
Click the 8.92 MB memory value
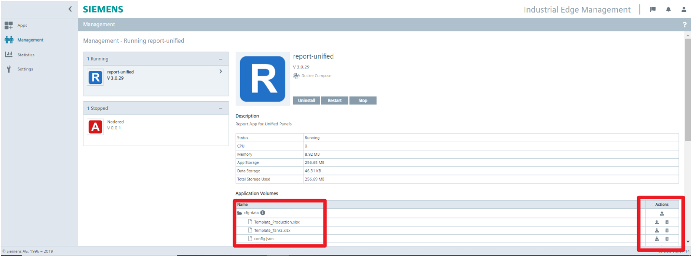point(312,154)
